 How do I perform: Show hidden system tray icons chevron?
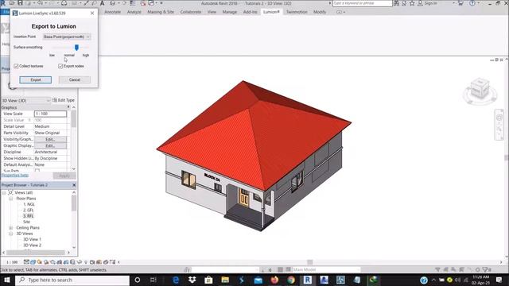[x=433, y=280]
